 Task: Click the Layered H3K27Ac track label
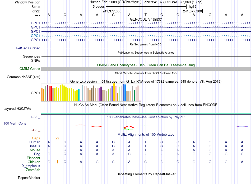pyautogui.click(x=17, y=109)
